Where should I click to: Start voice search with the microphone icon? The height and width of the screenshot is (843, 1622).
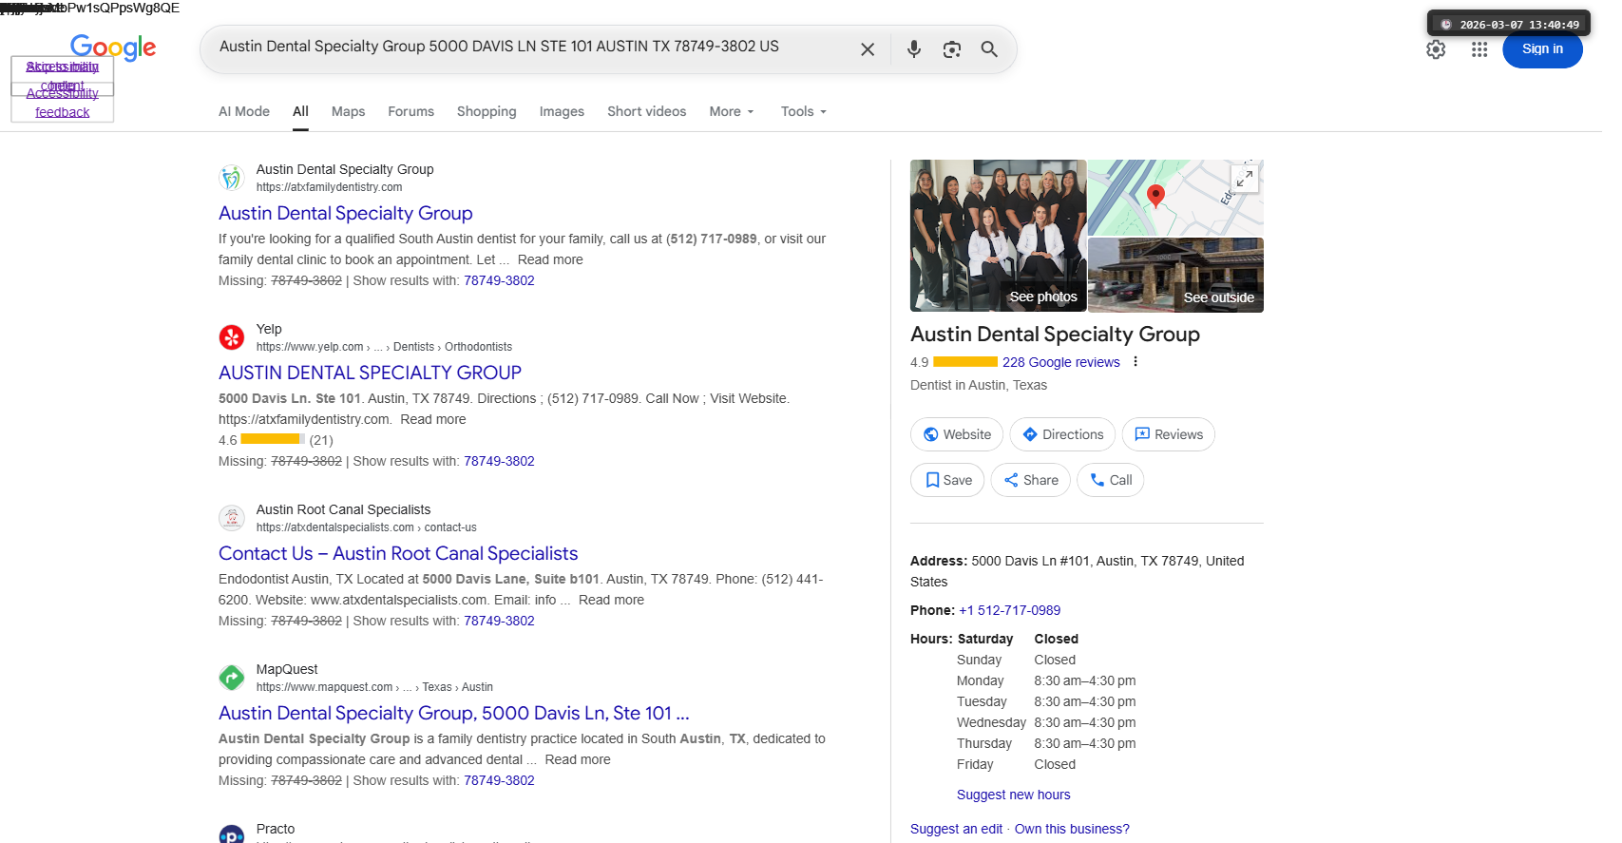[x=913, y=49]
